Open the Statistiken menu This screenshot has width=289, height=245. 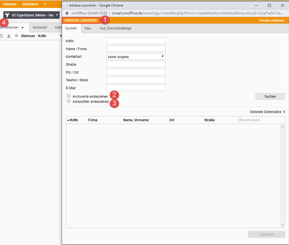[30, 4]
